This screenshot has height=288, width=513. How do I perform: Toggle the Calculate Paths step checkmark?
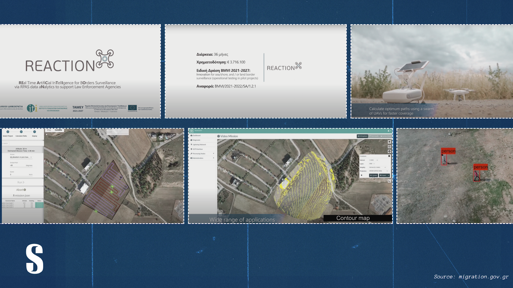(21, 132)
